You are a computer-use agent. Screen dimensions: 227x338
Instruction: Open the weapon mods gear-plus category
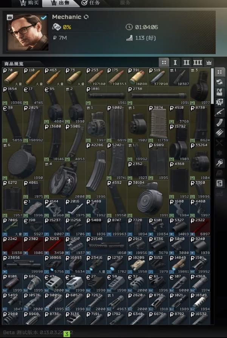tap(219, 102)
